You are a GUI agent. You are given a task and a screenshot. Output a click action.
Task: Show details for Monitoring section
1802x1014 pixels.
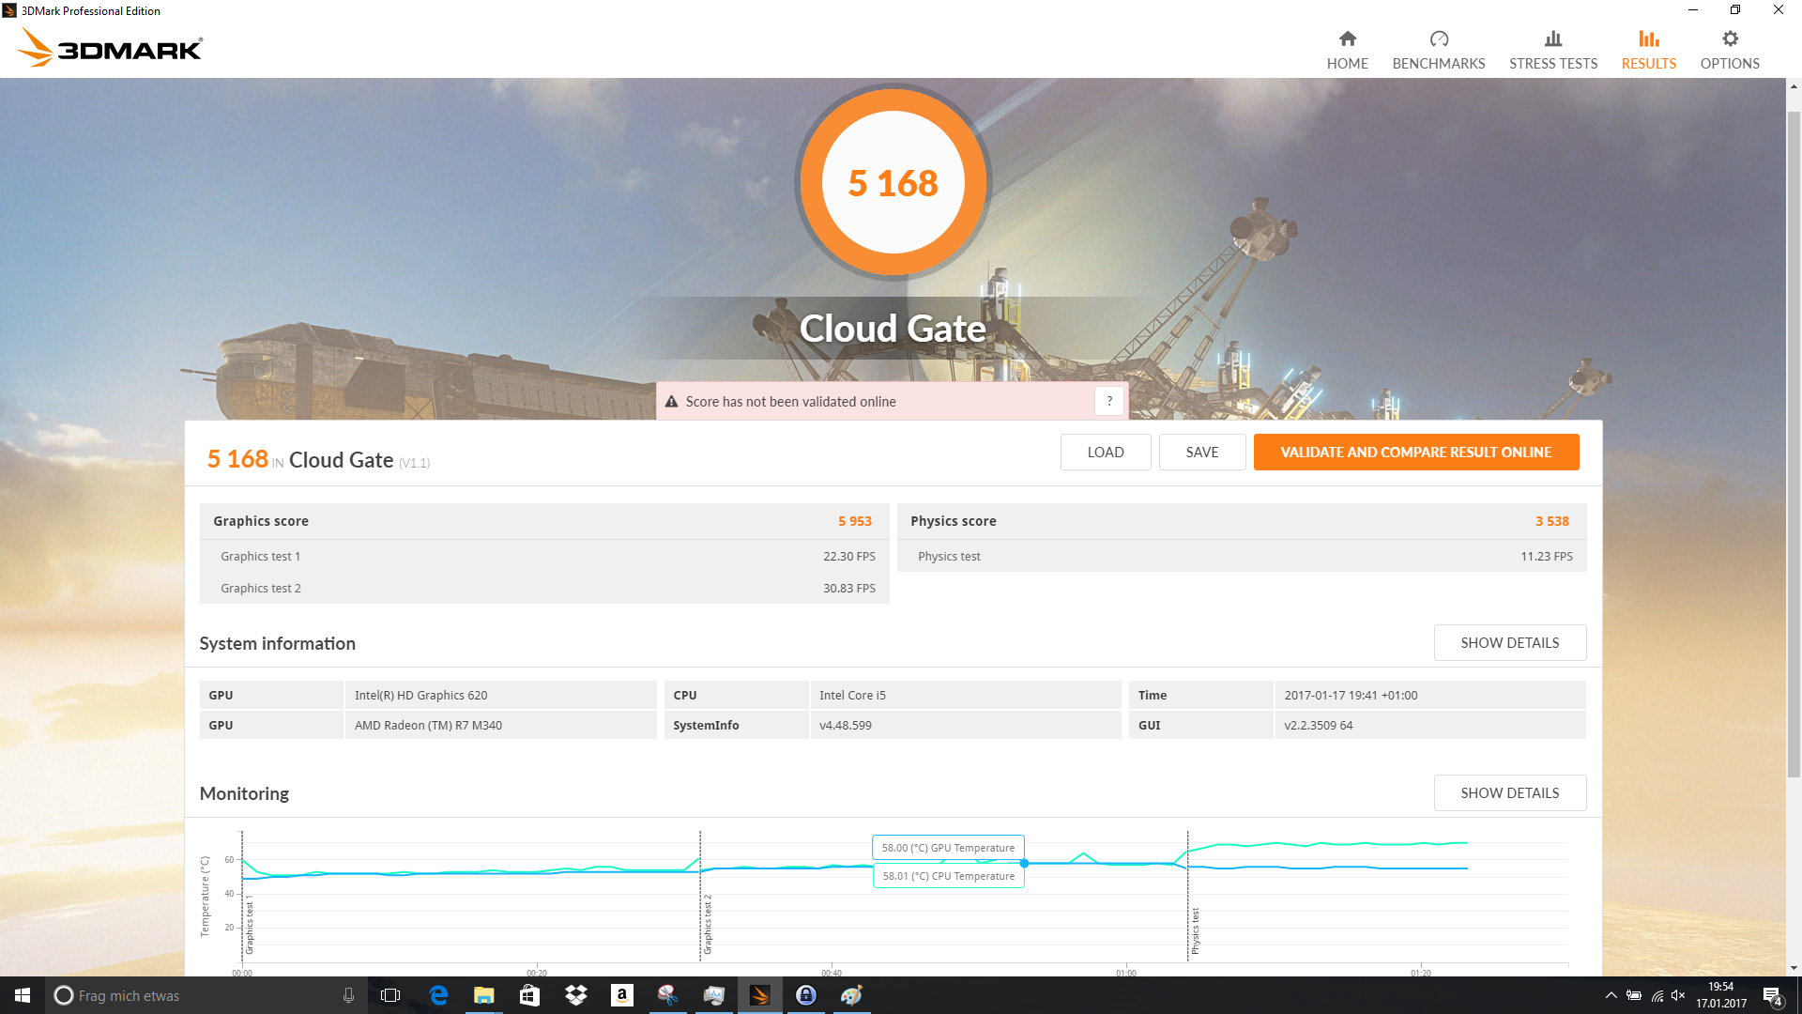tap(1509, 793)
